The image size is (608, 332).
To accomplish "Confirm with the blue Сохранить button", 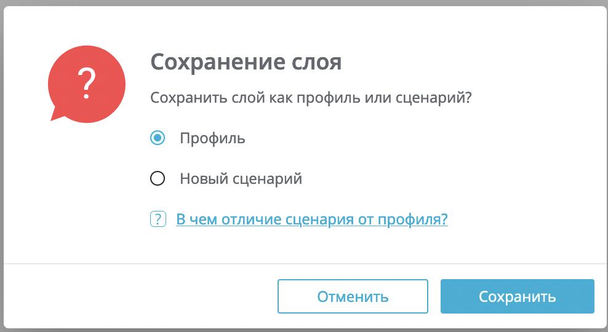I will [518, 296].
